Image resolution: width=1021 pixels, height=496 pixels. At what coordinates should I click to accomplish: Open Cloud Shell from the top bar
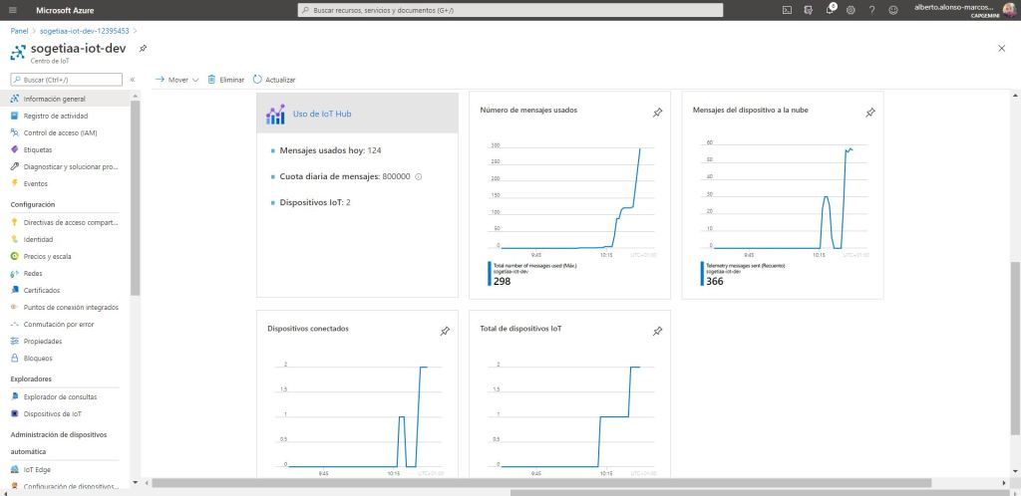[787, 10]
